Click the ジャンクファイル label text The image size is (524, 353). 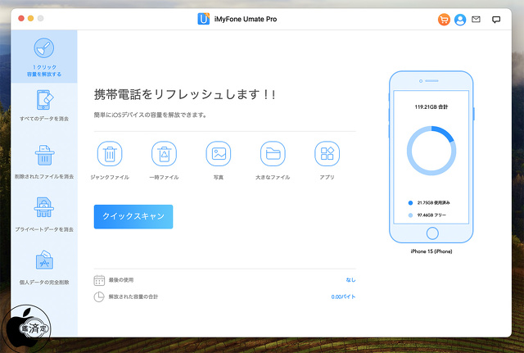point(110,177)
